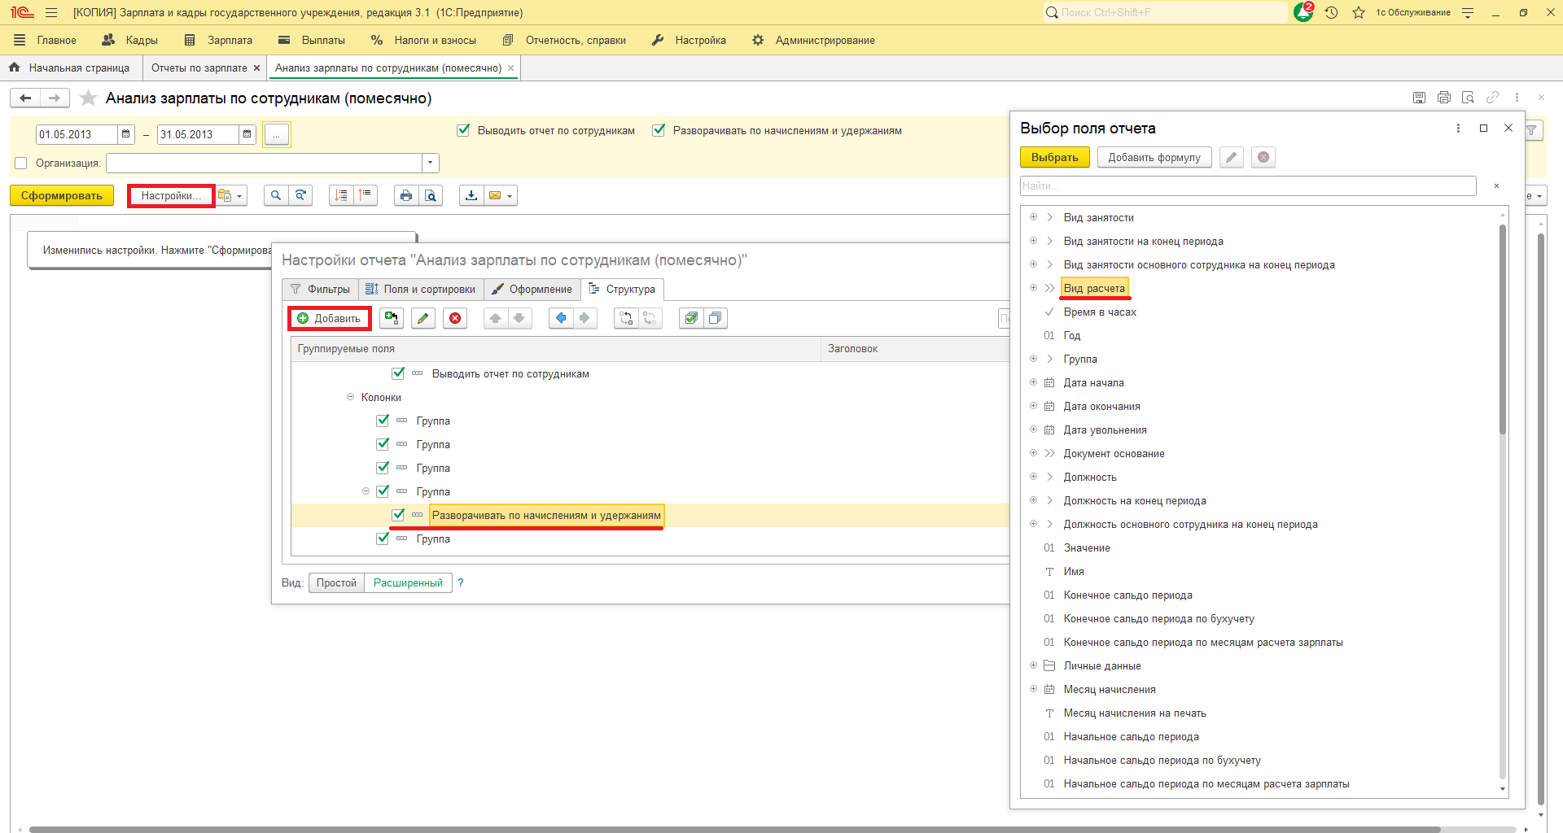Expand 'Личные данные' folder in field list
This screenshot has width=1563, height=833.
tap(1033, 665)
